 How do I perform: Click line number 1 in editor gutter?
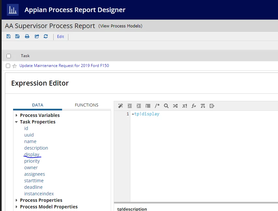tap(128, 114)
